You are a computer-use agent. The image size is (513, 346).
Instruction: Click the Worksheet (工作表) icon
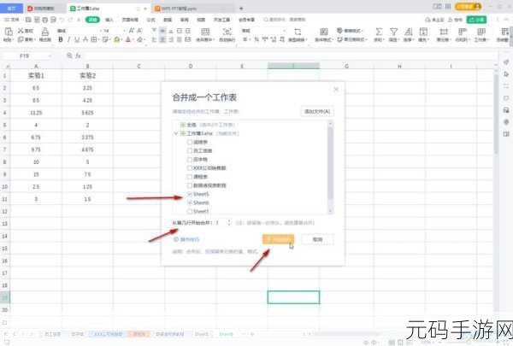pyautogui.click(x=481, y=32)
